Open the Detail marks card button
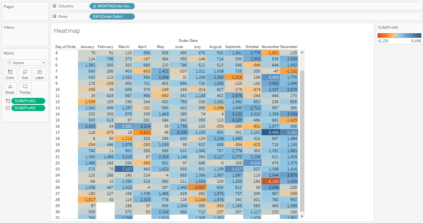 click(10, 89)
